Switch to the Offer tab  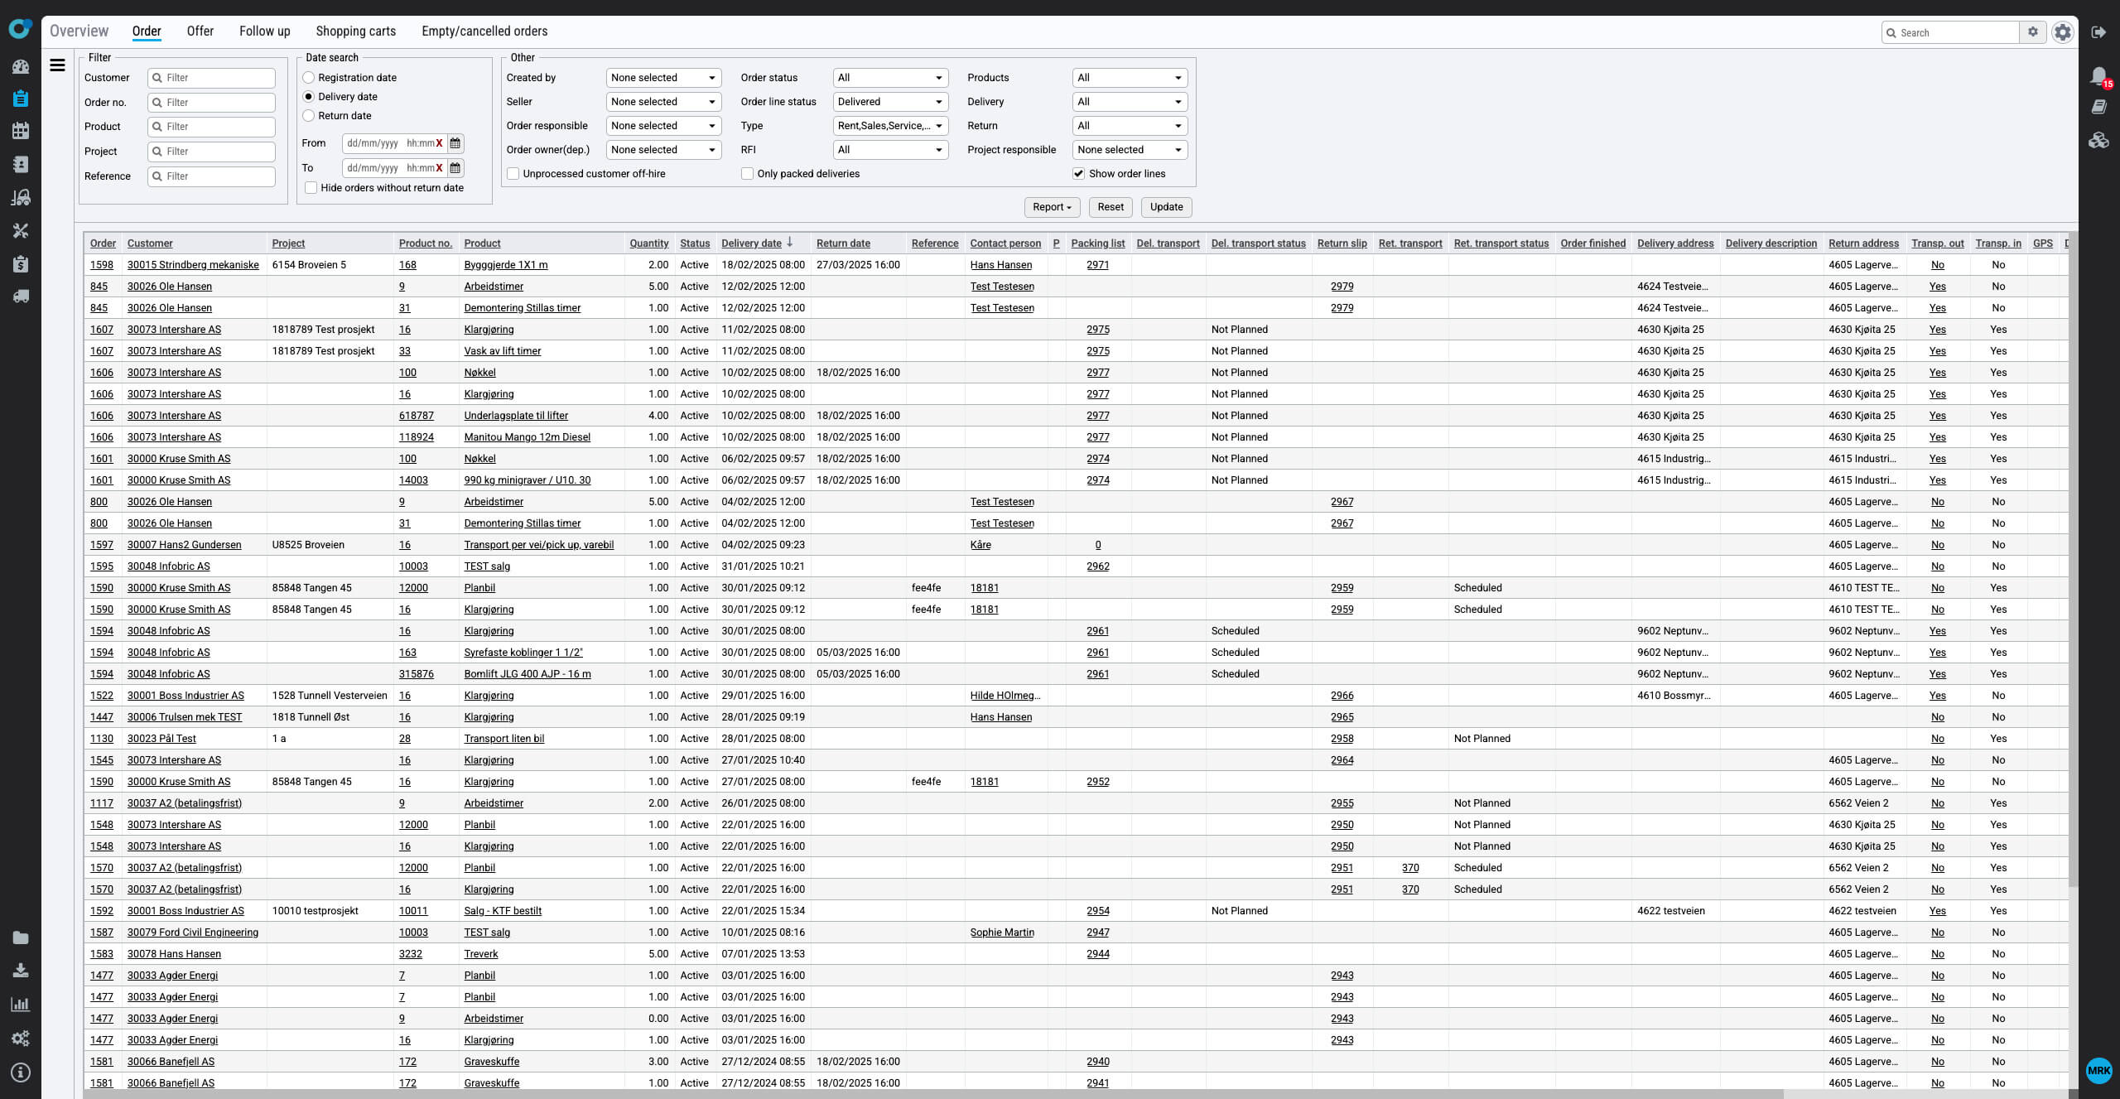[x=200, y=31]
